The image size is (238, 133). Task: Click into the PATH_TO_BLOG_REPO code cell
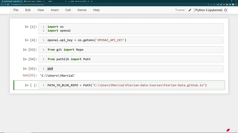131,85
